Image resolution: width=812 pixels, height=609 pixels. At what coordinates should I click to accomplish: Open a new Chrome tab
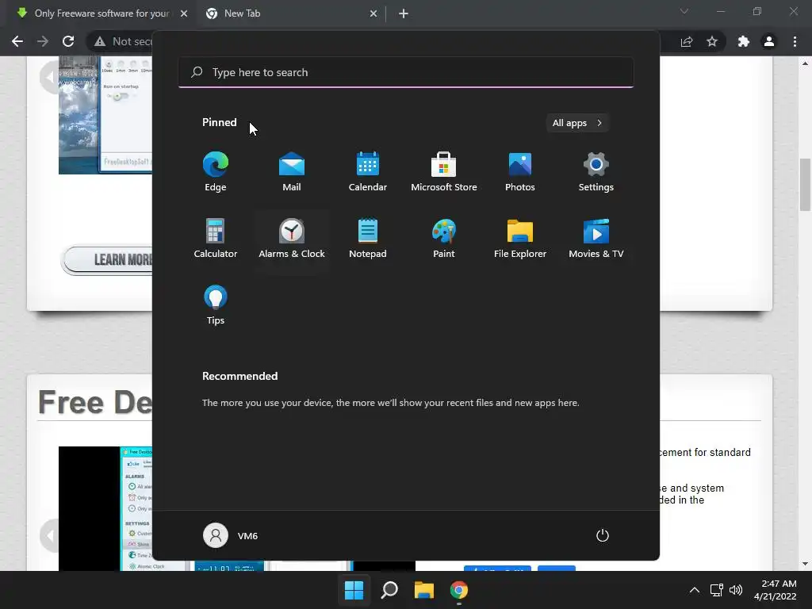pos(404,13)
